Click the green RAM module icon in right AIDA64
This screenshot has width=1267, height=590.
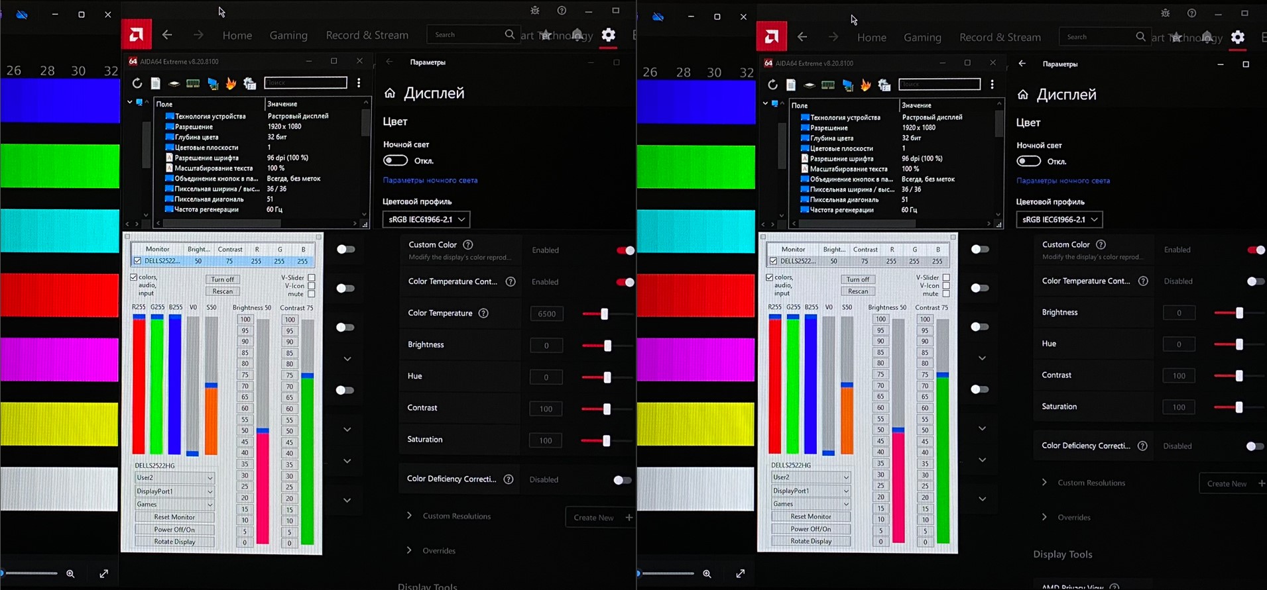pos(828,85)
